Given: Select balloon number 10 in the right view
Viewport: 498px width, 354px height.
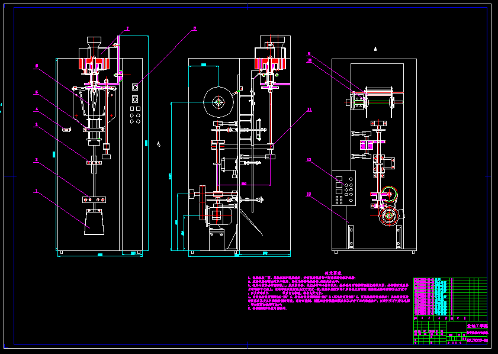Looking at the screenshot, I should [309, 60].
